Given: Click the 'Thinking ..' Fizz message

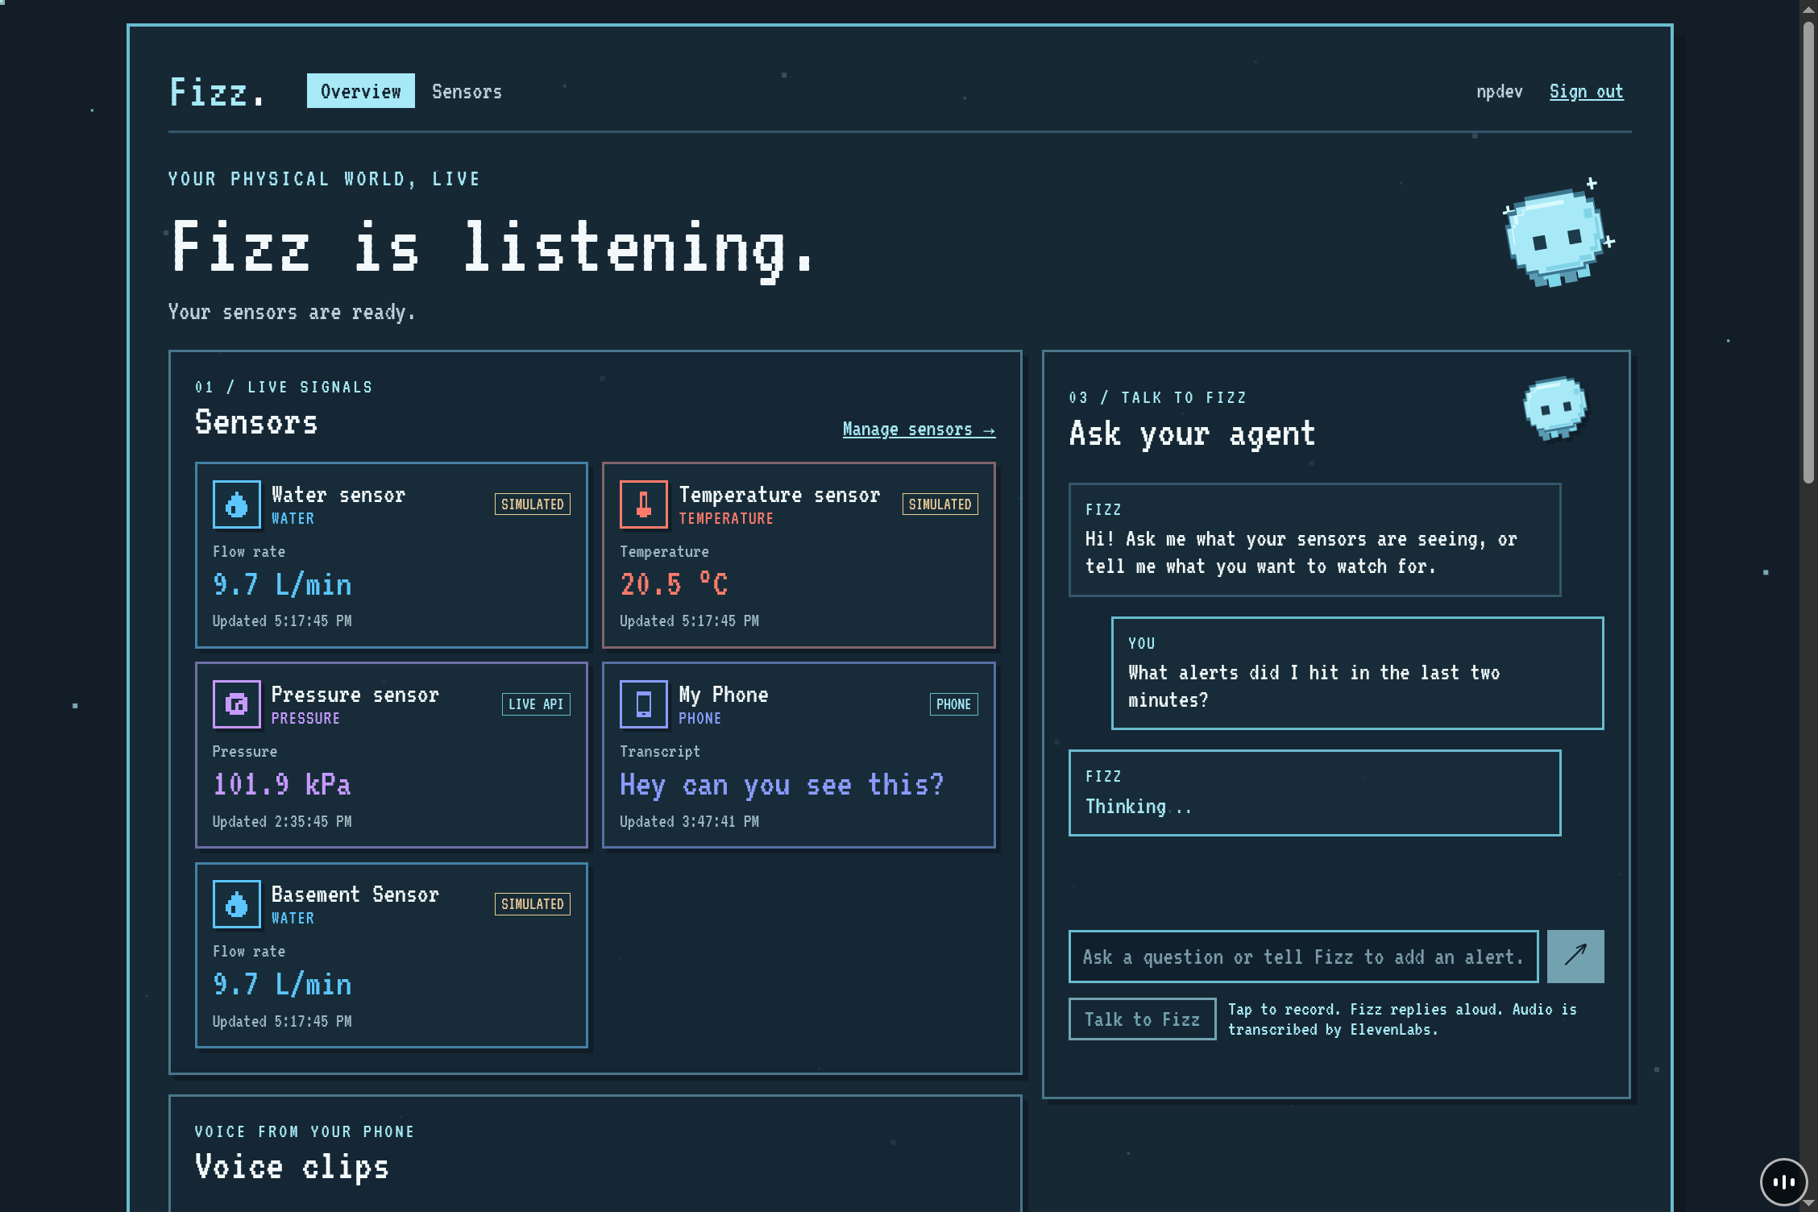Looking at the screenshot, I should click(x=1314, y=793).
